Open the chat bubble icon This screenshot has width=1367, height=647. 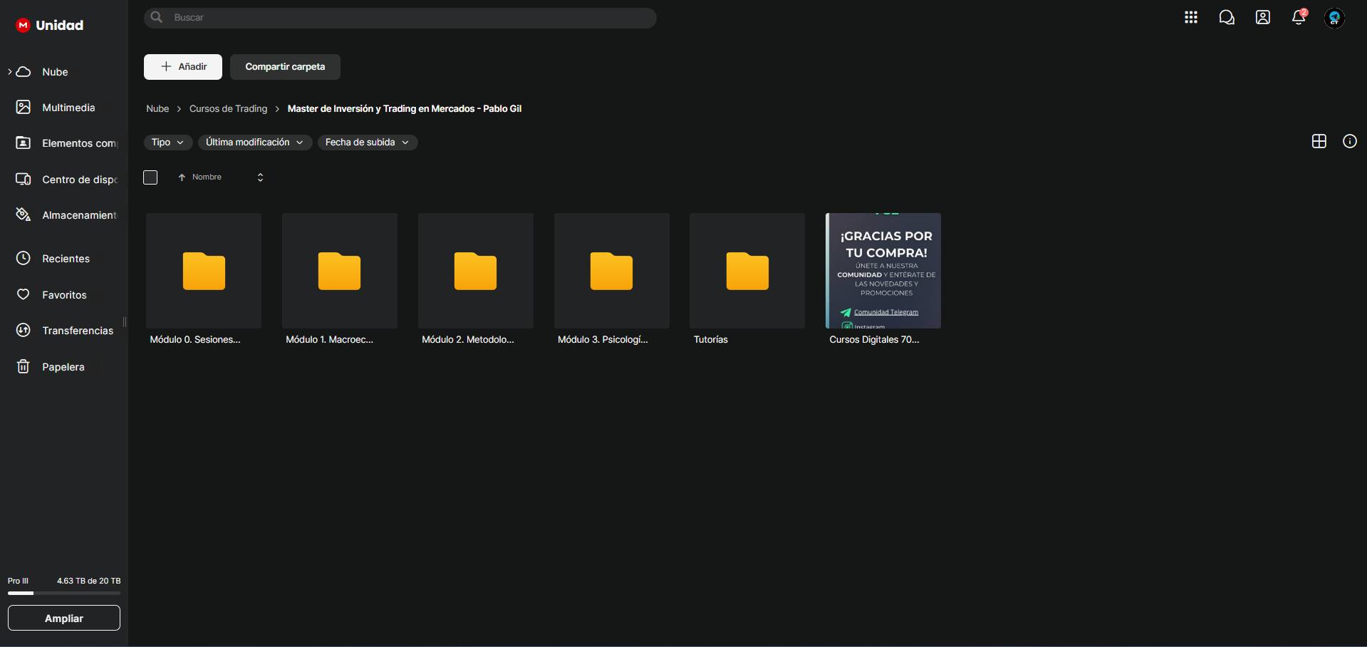coord(1227,17)
